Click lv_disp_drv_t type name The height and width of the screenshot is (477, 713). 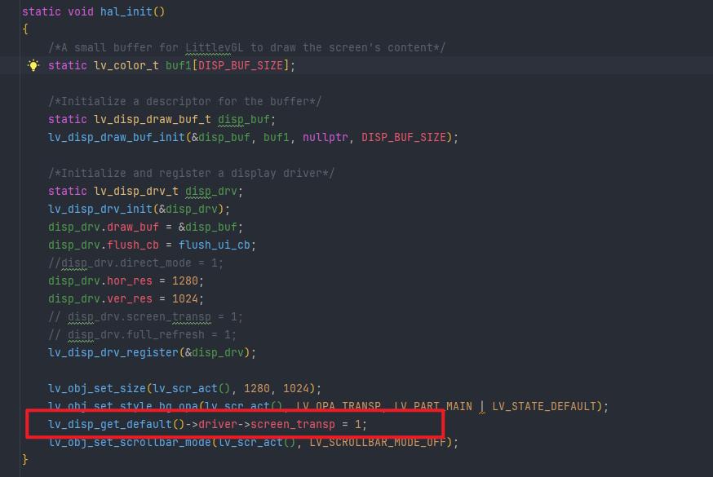[136, 192]
